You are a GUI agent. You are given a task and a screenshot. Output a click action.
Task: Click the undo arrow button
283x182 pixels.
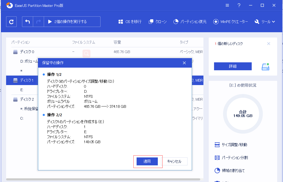[x=28, y=22]
